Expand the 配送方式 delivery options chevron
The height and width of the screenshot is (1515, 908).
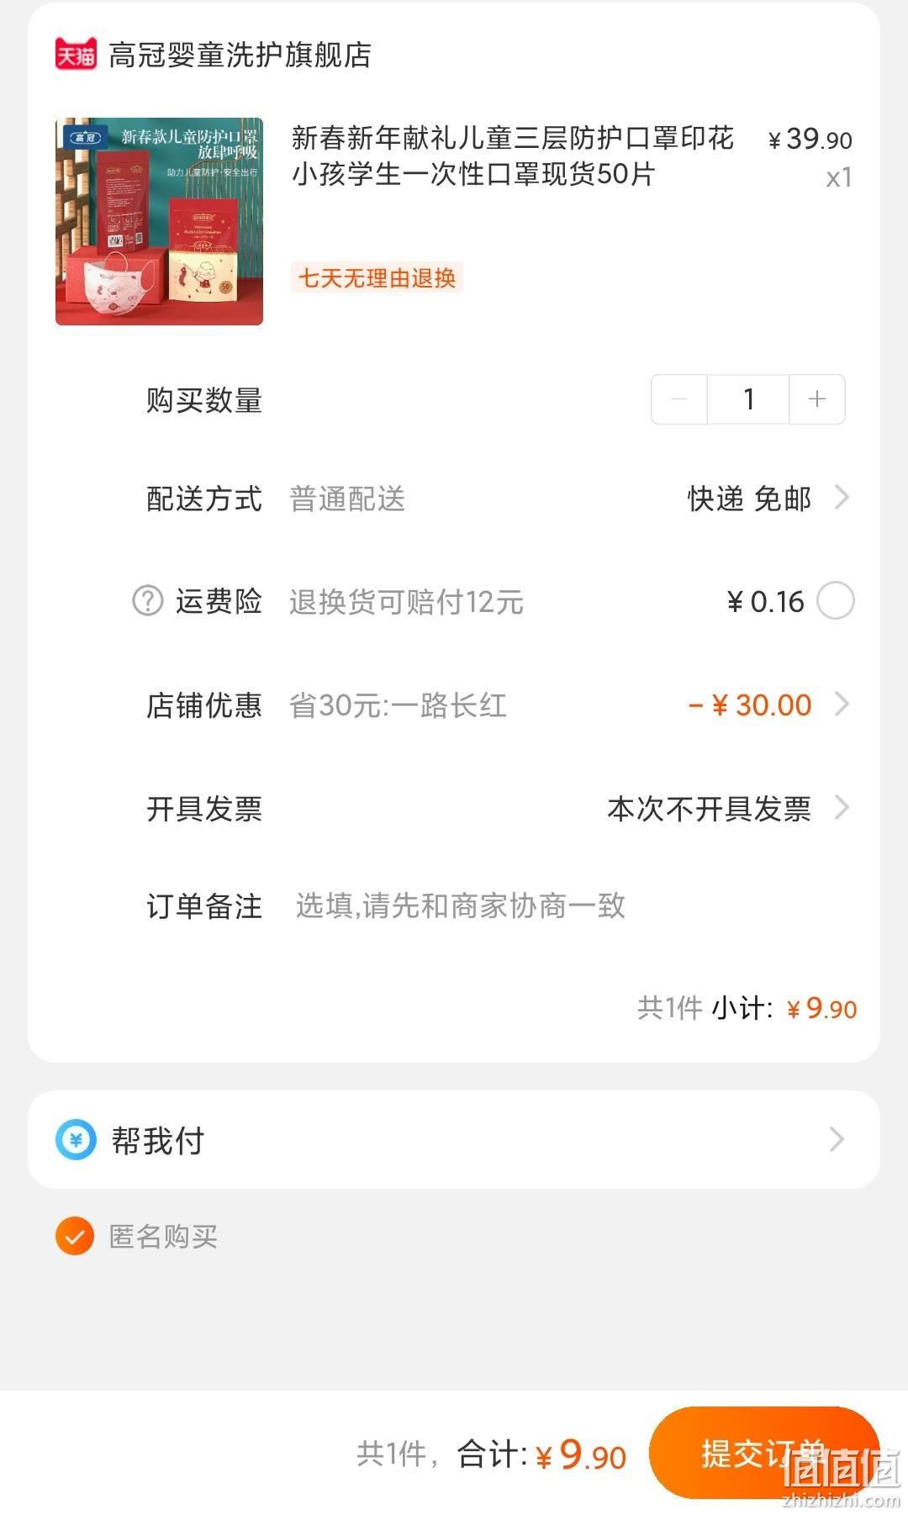(x=842, y=498)
